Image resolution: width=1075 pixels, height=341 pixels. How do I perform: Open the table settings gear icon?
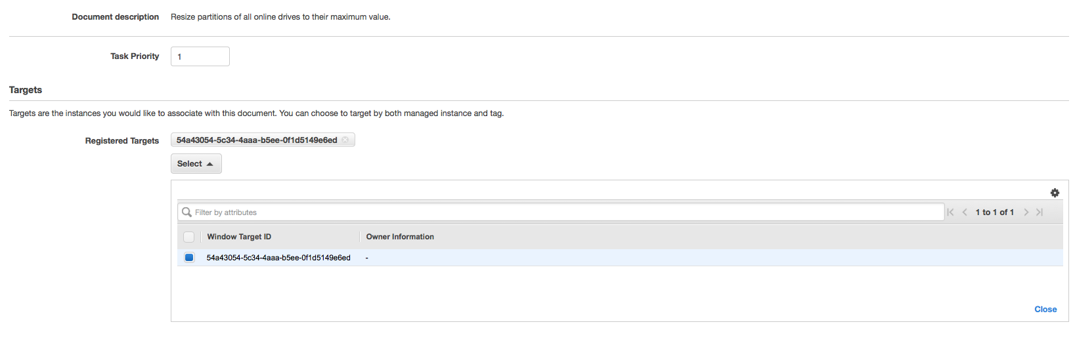[1055, 193]
